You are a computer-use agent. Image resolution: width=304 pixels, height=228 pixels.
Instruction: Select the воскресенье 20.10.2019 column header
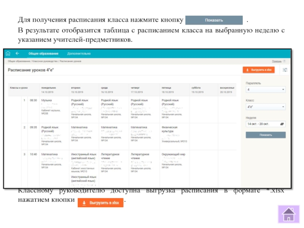(x=227, y=90)
